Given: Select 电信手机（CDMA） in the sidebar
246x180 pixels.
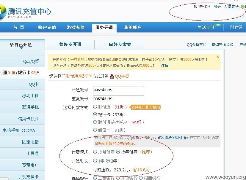Looking at the screenshot, I should pos(20,130).
